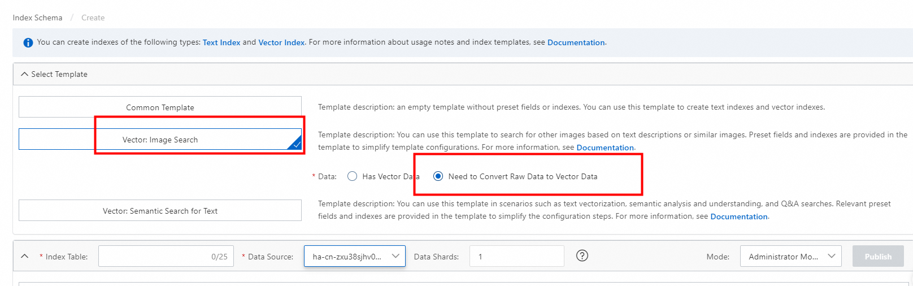Go to Index Schema breadcrumb
913x286 pixels.
click(x=37, y=18)
